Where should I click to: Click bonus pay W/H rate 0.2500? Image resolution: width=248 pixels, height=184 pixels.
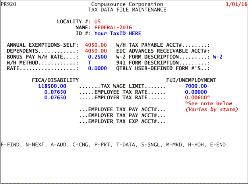pyautogui.click(x=97, y=57)
